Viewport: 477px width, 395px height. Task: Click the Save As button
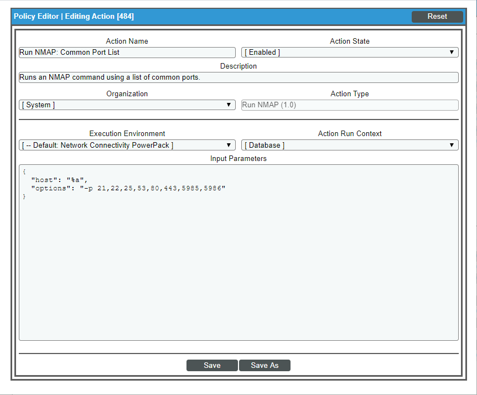click(x=265, y=365)
